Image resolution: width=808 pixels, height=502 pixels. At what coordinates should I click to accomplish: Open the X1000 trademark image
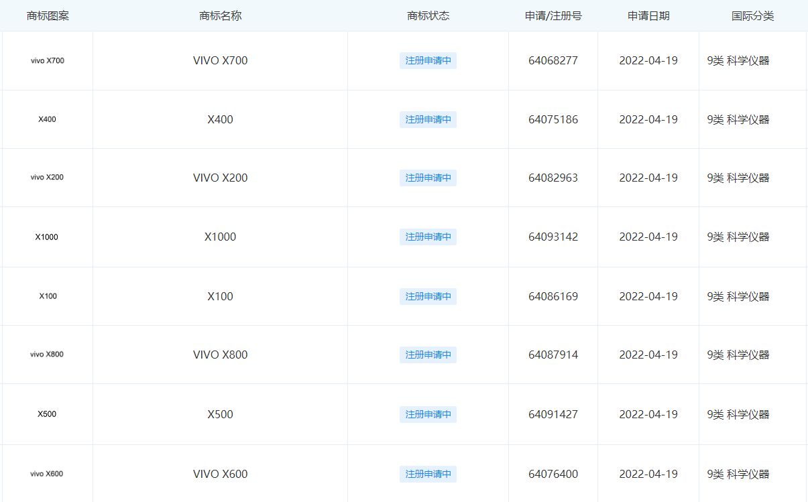point(47,237)
